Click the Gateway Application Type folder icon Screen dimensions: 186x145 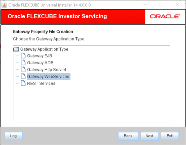coord(16,49)
